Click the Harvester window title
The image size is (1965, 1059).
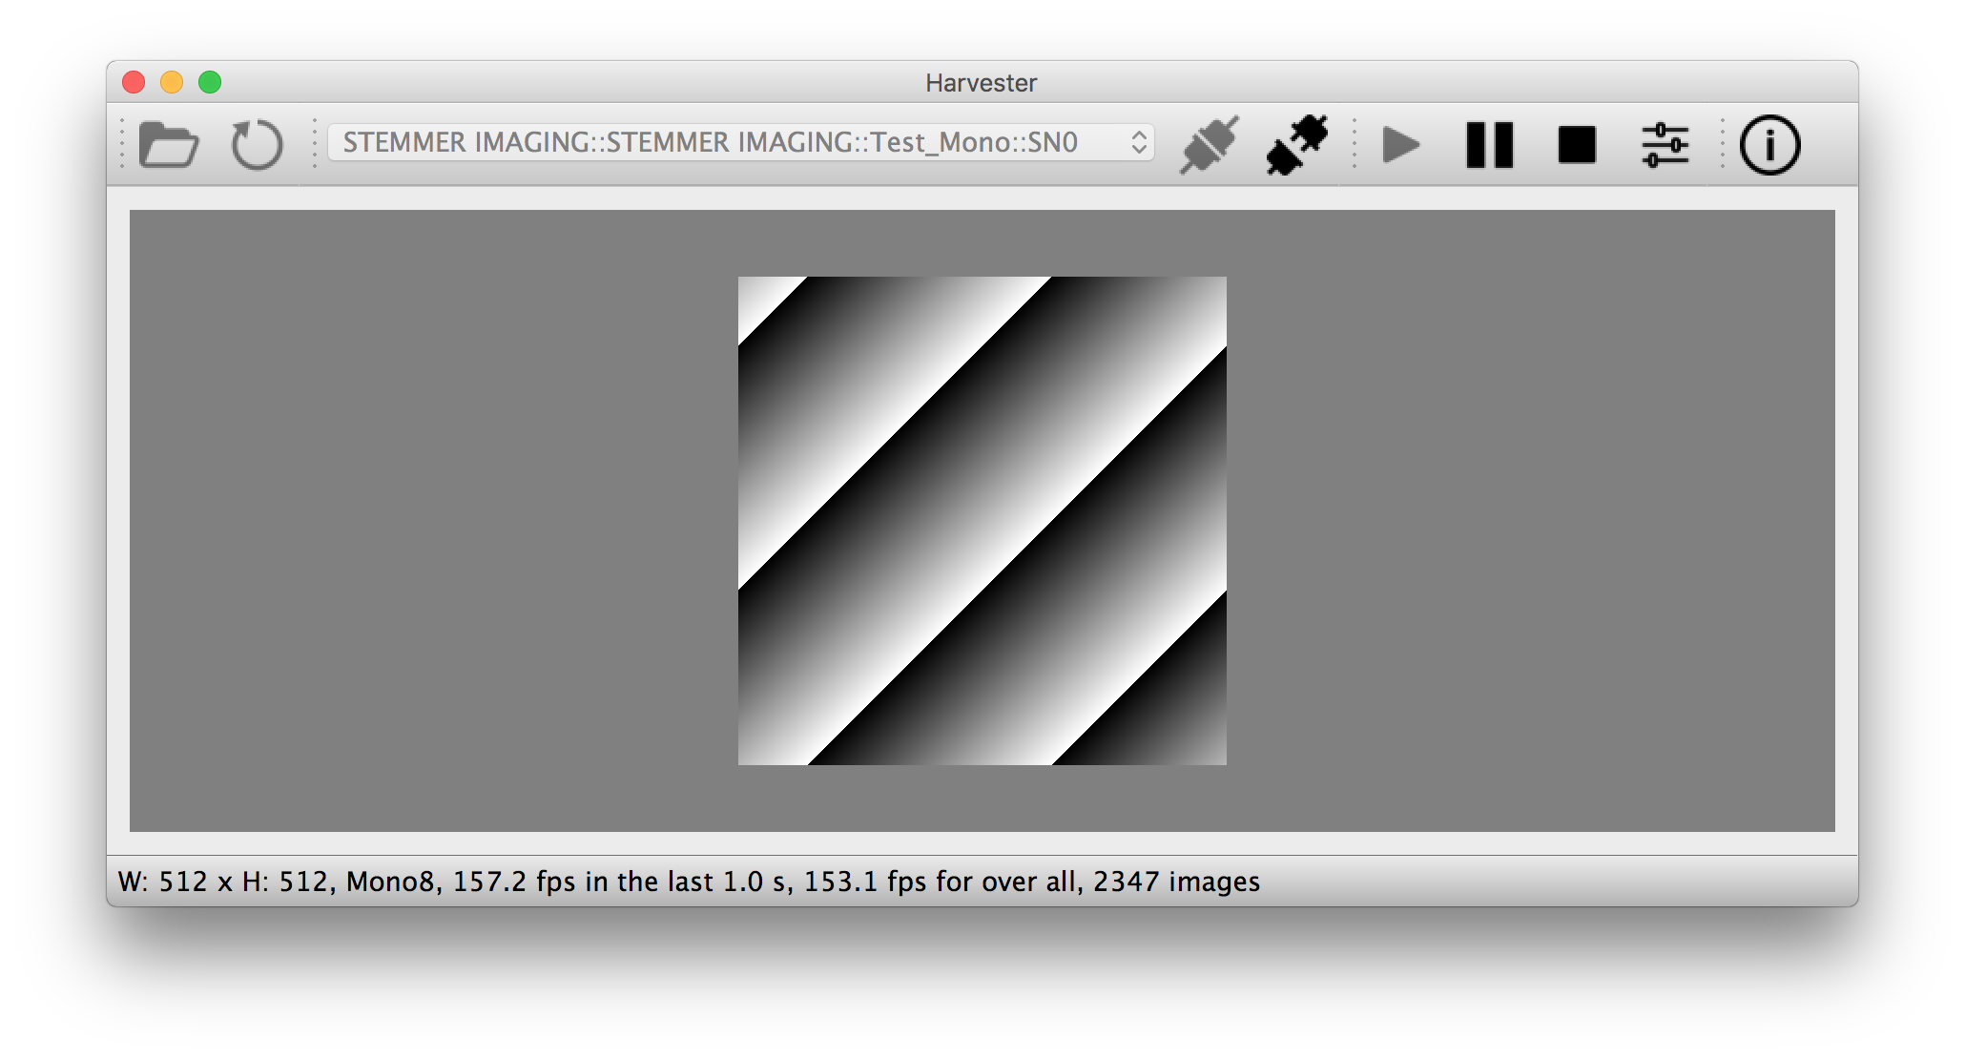pos(982,83)
